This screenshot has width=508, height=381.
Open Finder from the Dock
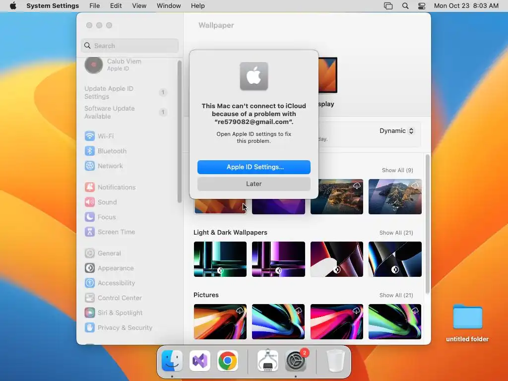pyautogui.click(x=172, y=361)
